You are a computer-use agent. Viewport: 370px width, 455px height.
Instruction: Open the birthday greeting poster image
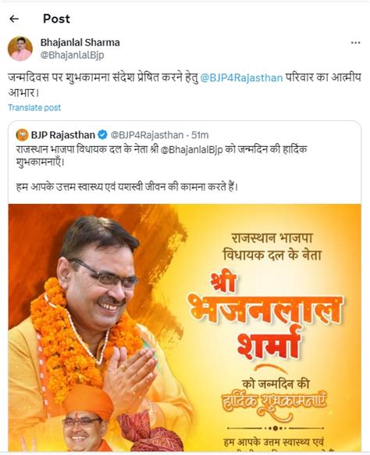[184, 328]
